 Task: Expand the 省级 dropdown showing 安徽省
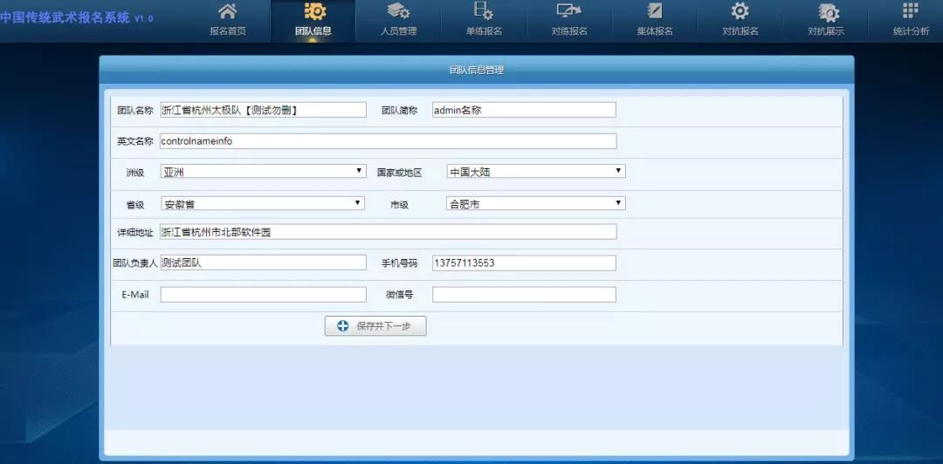click(262, 203)
